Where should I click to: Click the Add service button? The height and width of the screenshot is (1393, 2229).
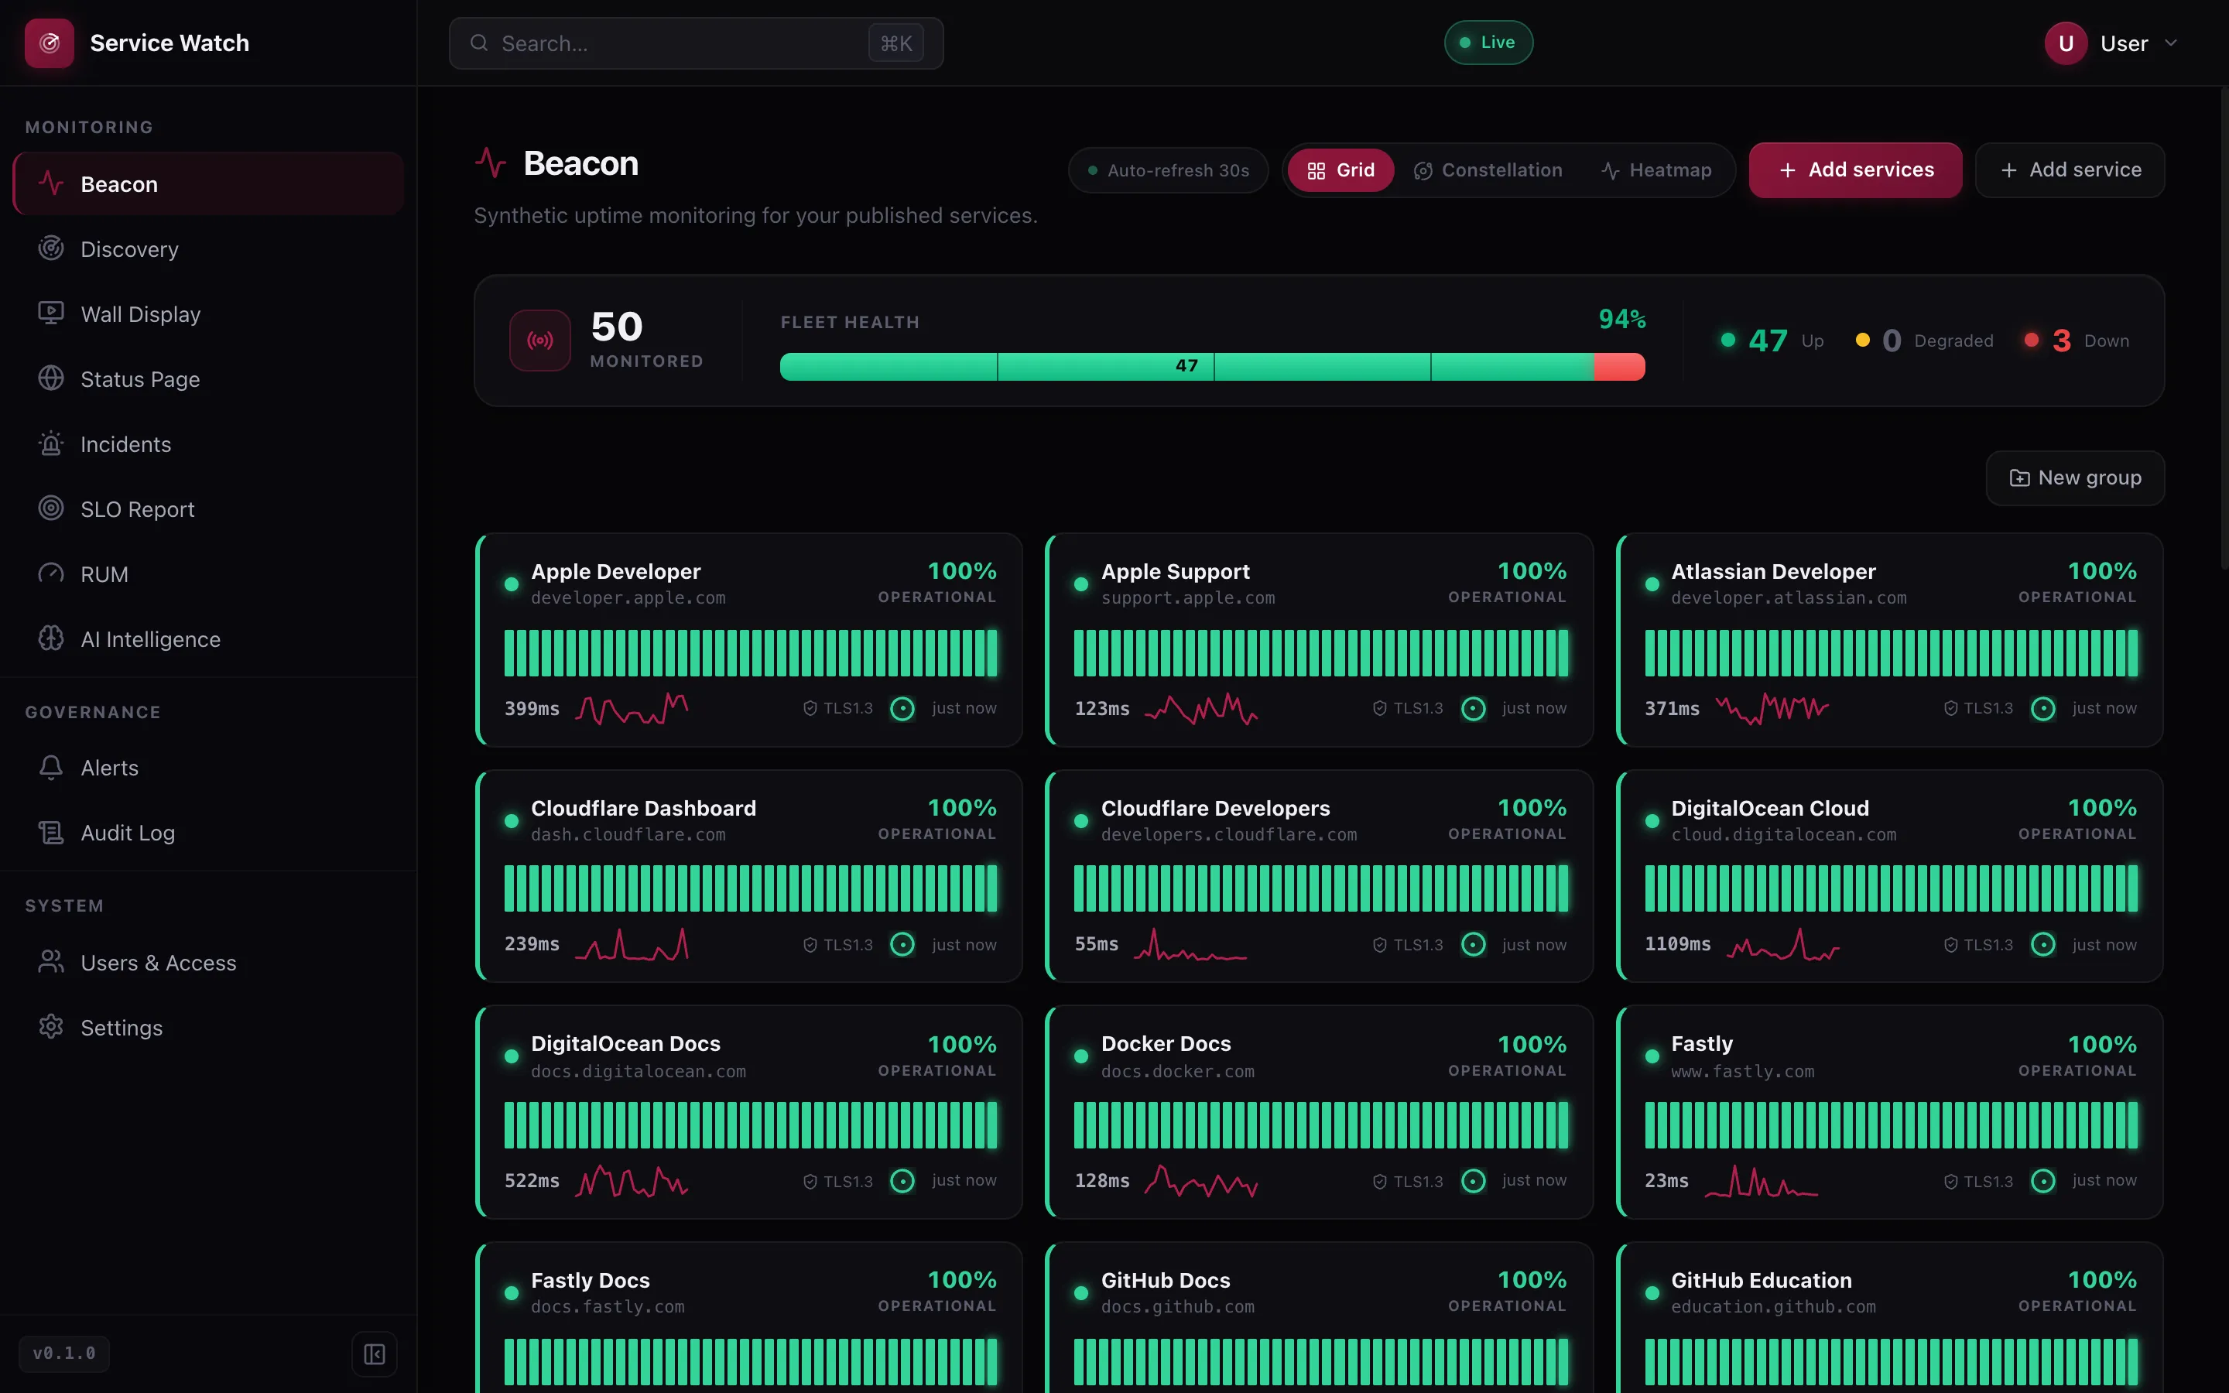click(x=2070, y=170)
